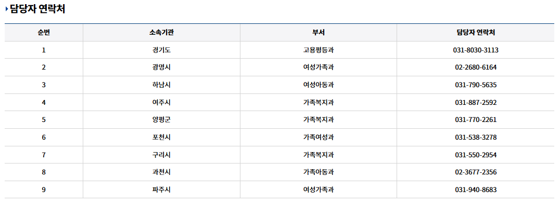The height and width of the screenshot is (204, 560).
Task: Click row number 5 for 양평군
Action: click(44, 119)
